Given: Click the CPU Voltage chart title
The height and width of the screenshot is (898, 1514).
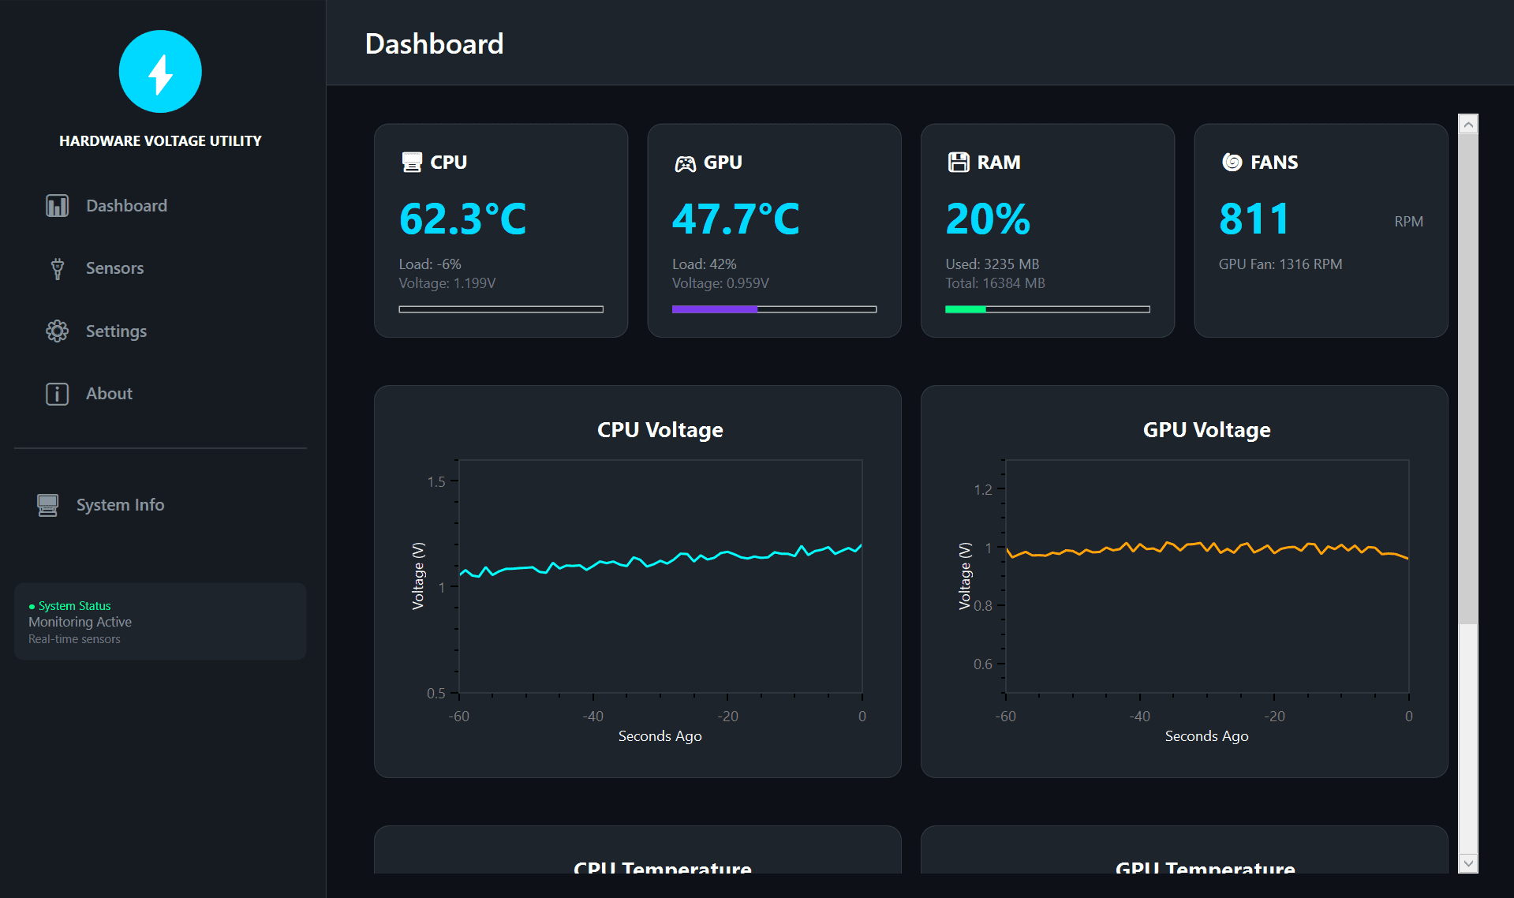Looking at the screenshot, I should [x=660, y=430].
